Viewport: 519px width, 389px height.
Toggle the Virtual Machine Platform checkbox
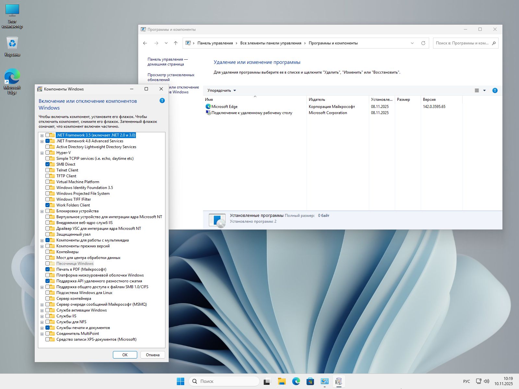[48, 182]
